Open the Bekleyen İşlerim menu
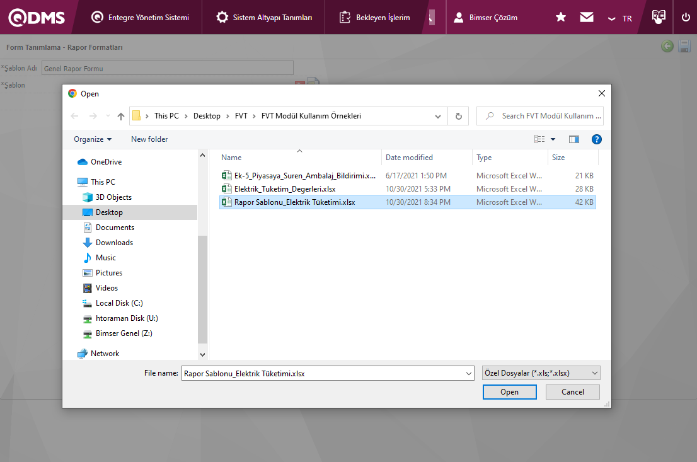 374,18
